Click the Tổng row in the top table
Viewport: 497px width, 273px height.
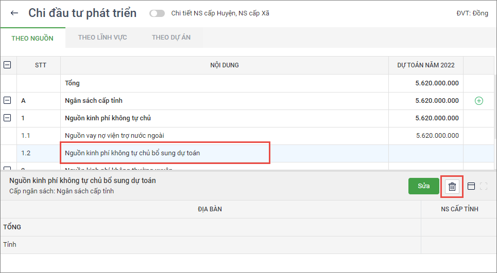(x=72, y=83)
